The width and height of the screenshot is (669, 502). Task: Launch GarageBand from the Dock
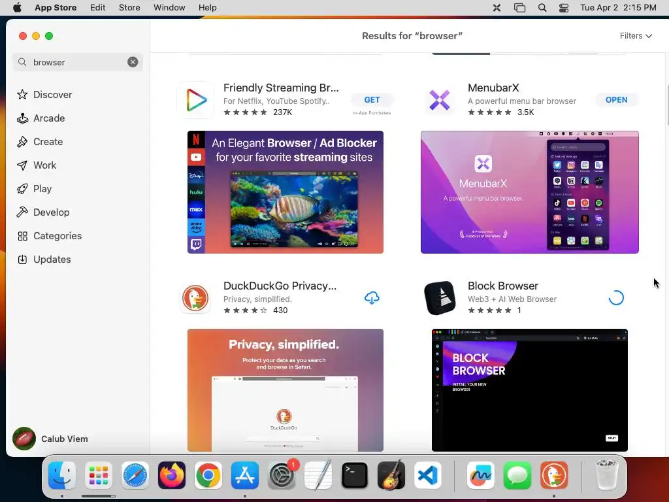391,476
